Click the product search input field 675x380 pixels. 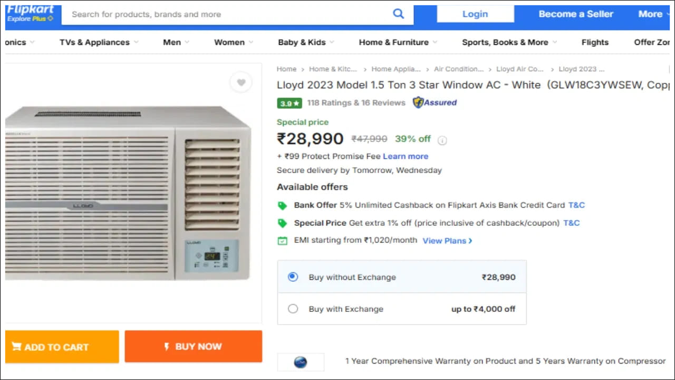point(227,14)
